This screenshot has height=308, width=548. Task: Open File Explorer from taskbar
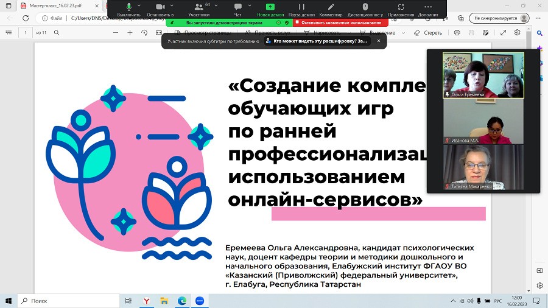click(x=164, y=301)
